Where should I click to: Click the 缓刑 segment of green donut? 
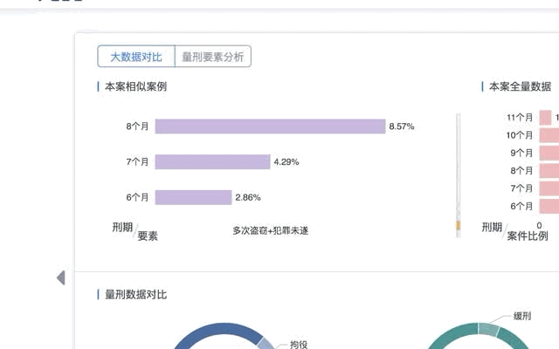point(488,328)
